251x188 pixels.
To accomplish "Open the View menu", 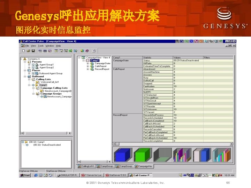I will [x=33, y=46].
